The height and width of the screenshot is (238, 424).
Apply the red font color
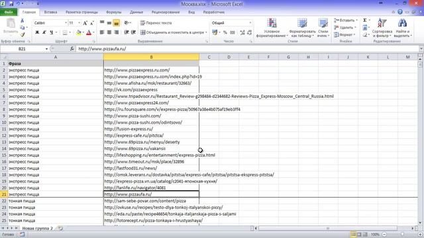point(89,32)
